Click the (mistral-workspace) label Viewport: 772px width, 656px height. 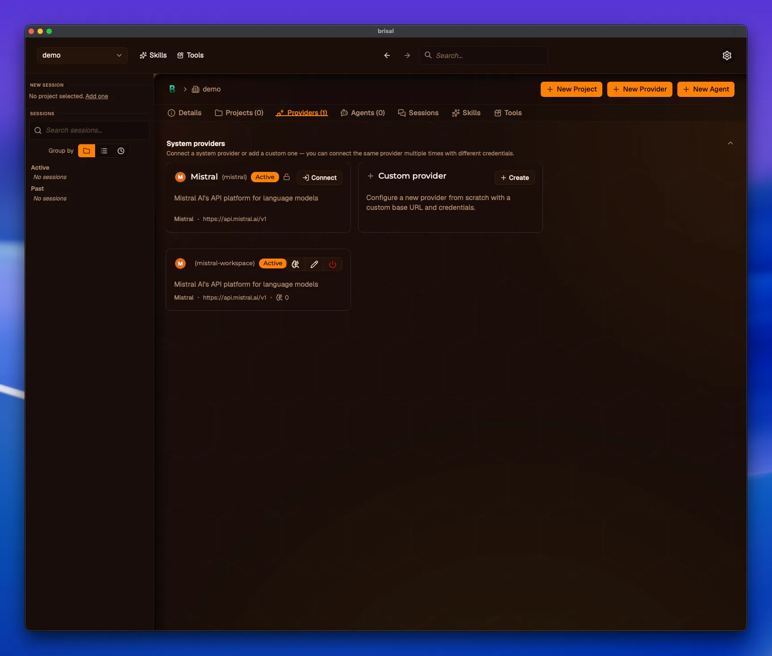tap(225, 263)
